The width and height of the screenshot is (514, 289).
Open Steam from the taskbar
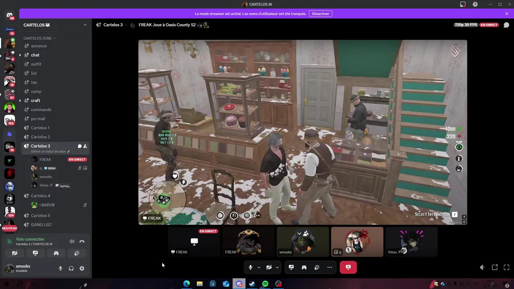[252, 284]
